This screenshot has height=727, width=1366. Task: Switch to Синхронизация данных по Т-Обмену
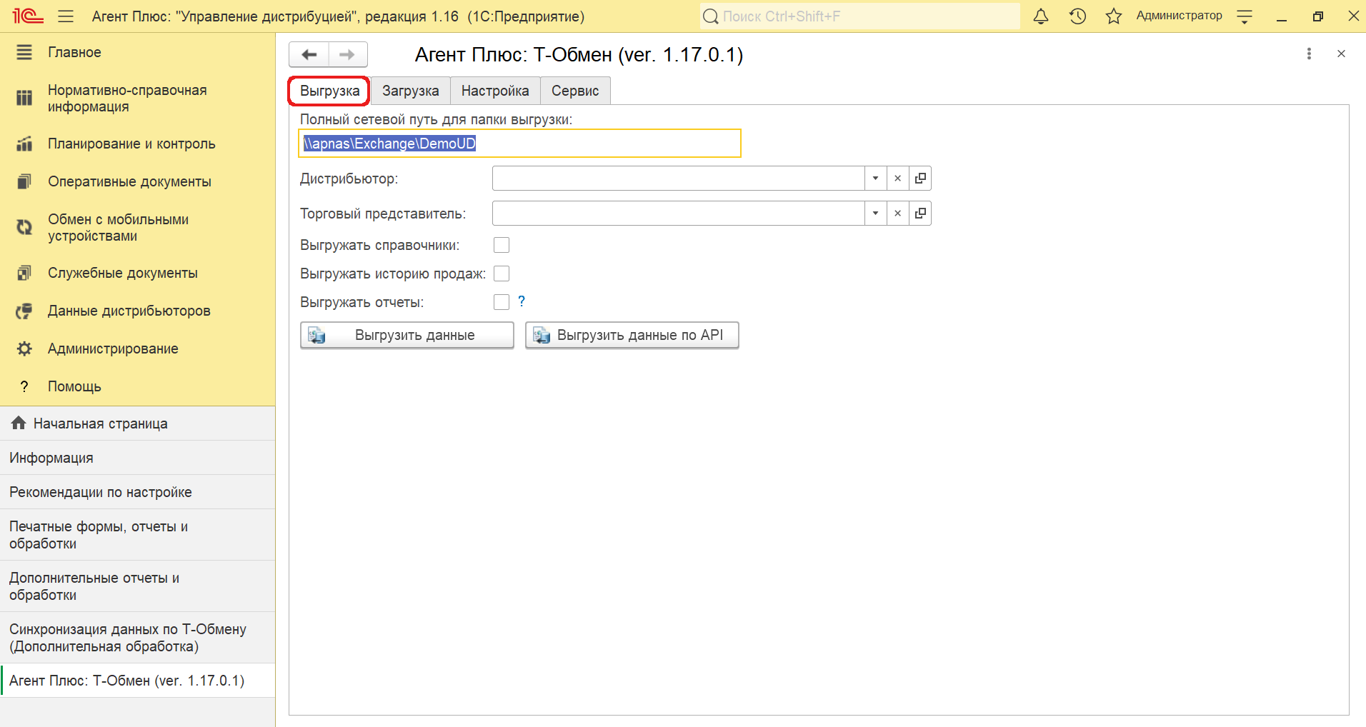pyautogui.click(x=137, y=638)
